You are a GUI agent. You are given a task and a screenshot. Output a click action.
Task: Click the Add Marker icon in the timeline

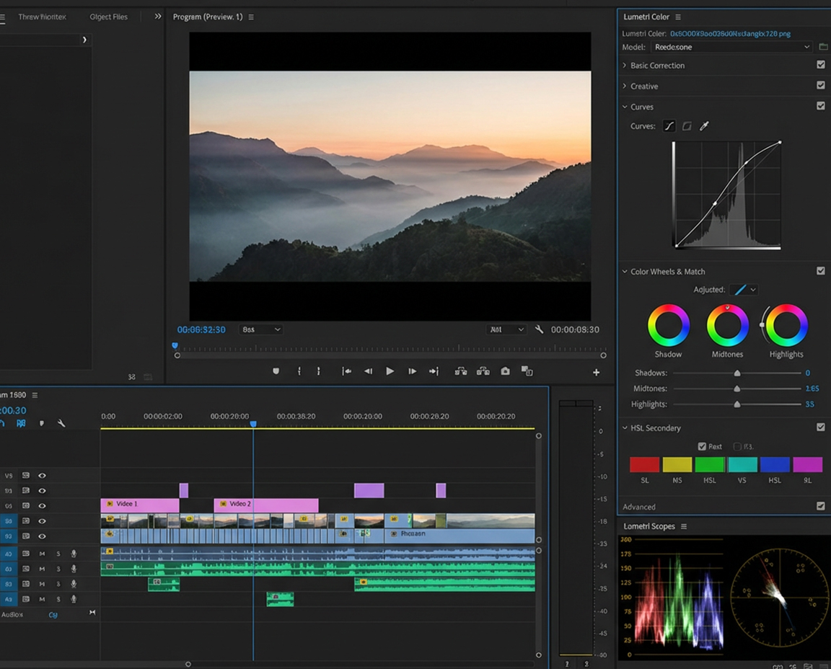tap(42, 424)
